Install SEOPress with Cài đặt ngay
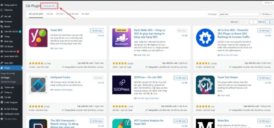Screen dimensions: 274x128 [181, 78]
